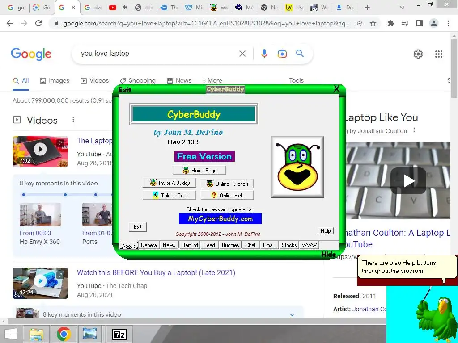
Task: Open the Chrome profile avatar icon
Action: coord(434,23)
